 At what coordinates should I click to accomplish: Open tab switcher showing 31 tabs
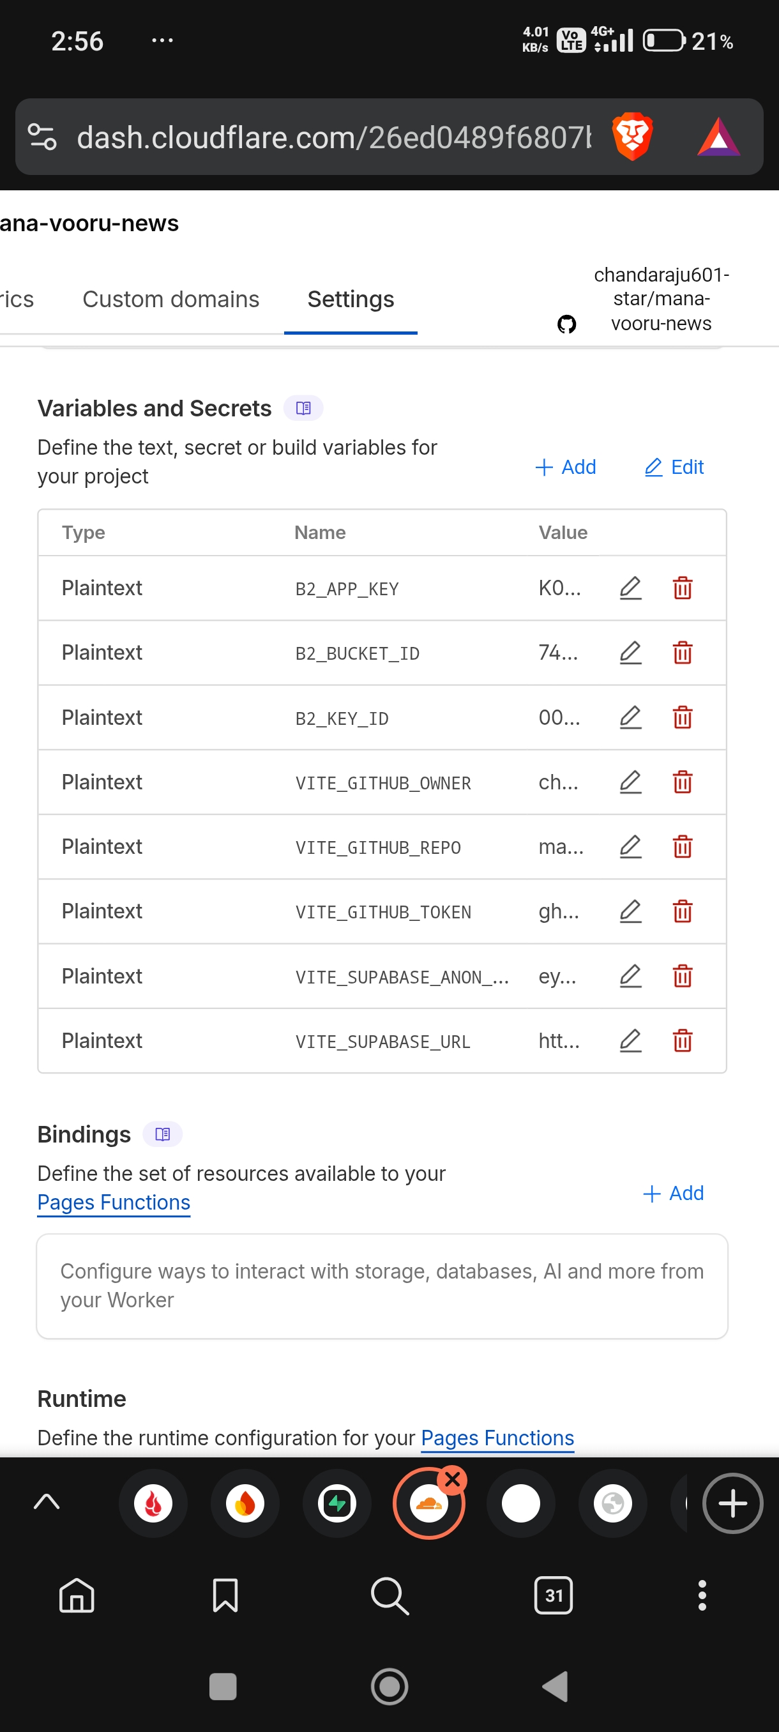[553, 1595]
